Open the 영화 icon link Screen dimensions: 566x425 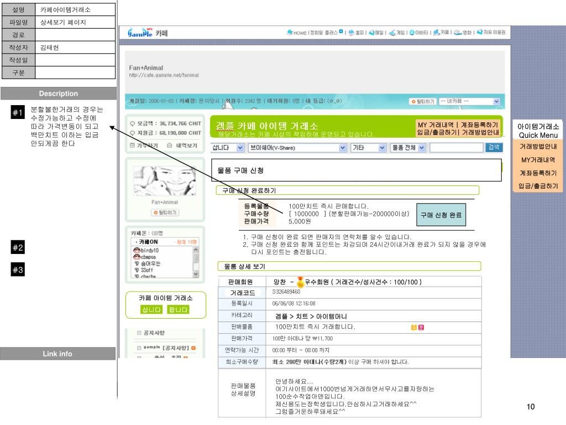coord(463,33)
